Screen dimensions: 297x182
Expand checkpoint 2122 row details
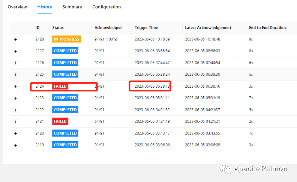16,110
